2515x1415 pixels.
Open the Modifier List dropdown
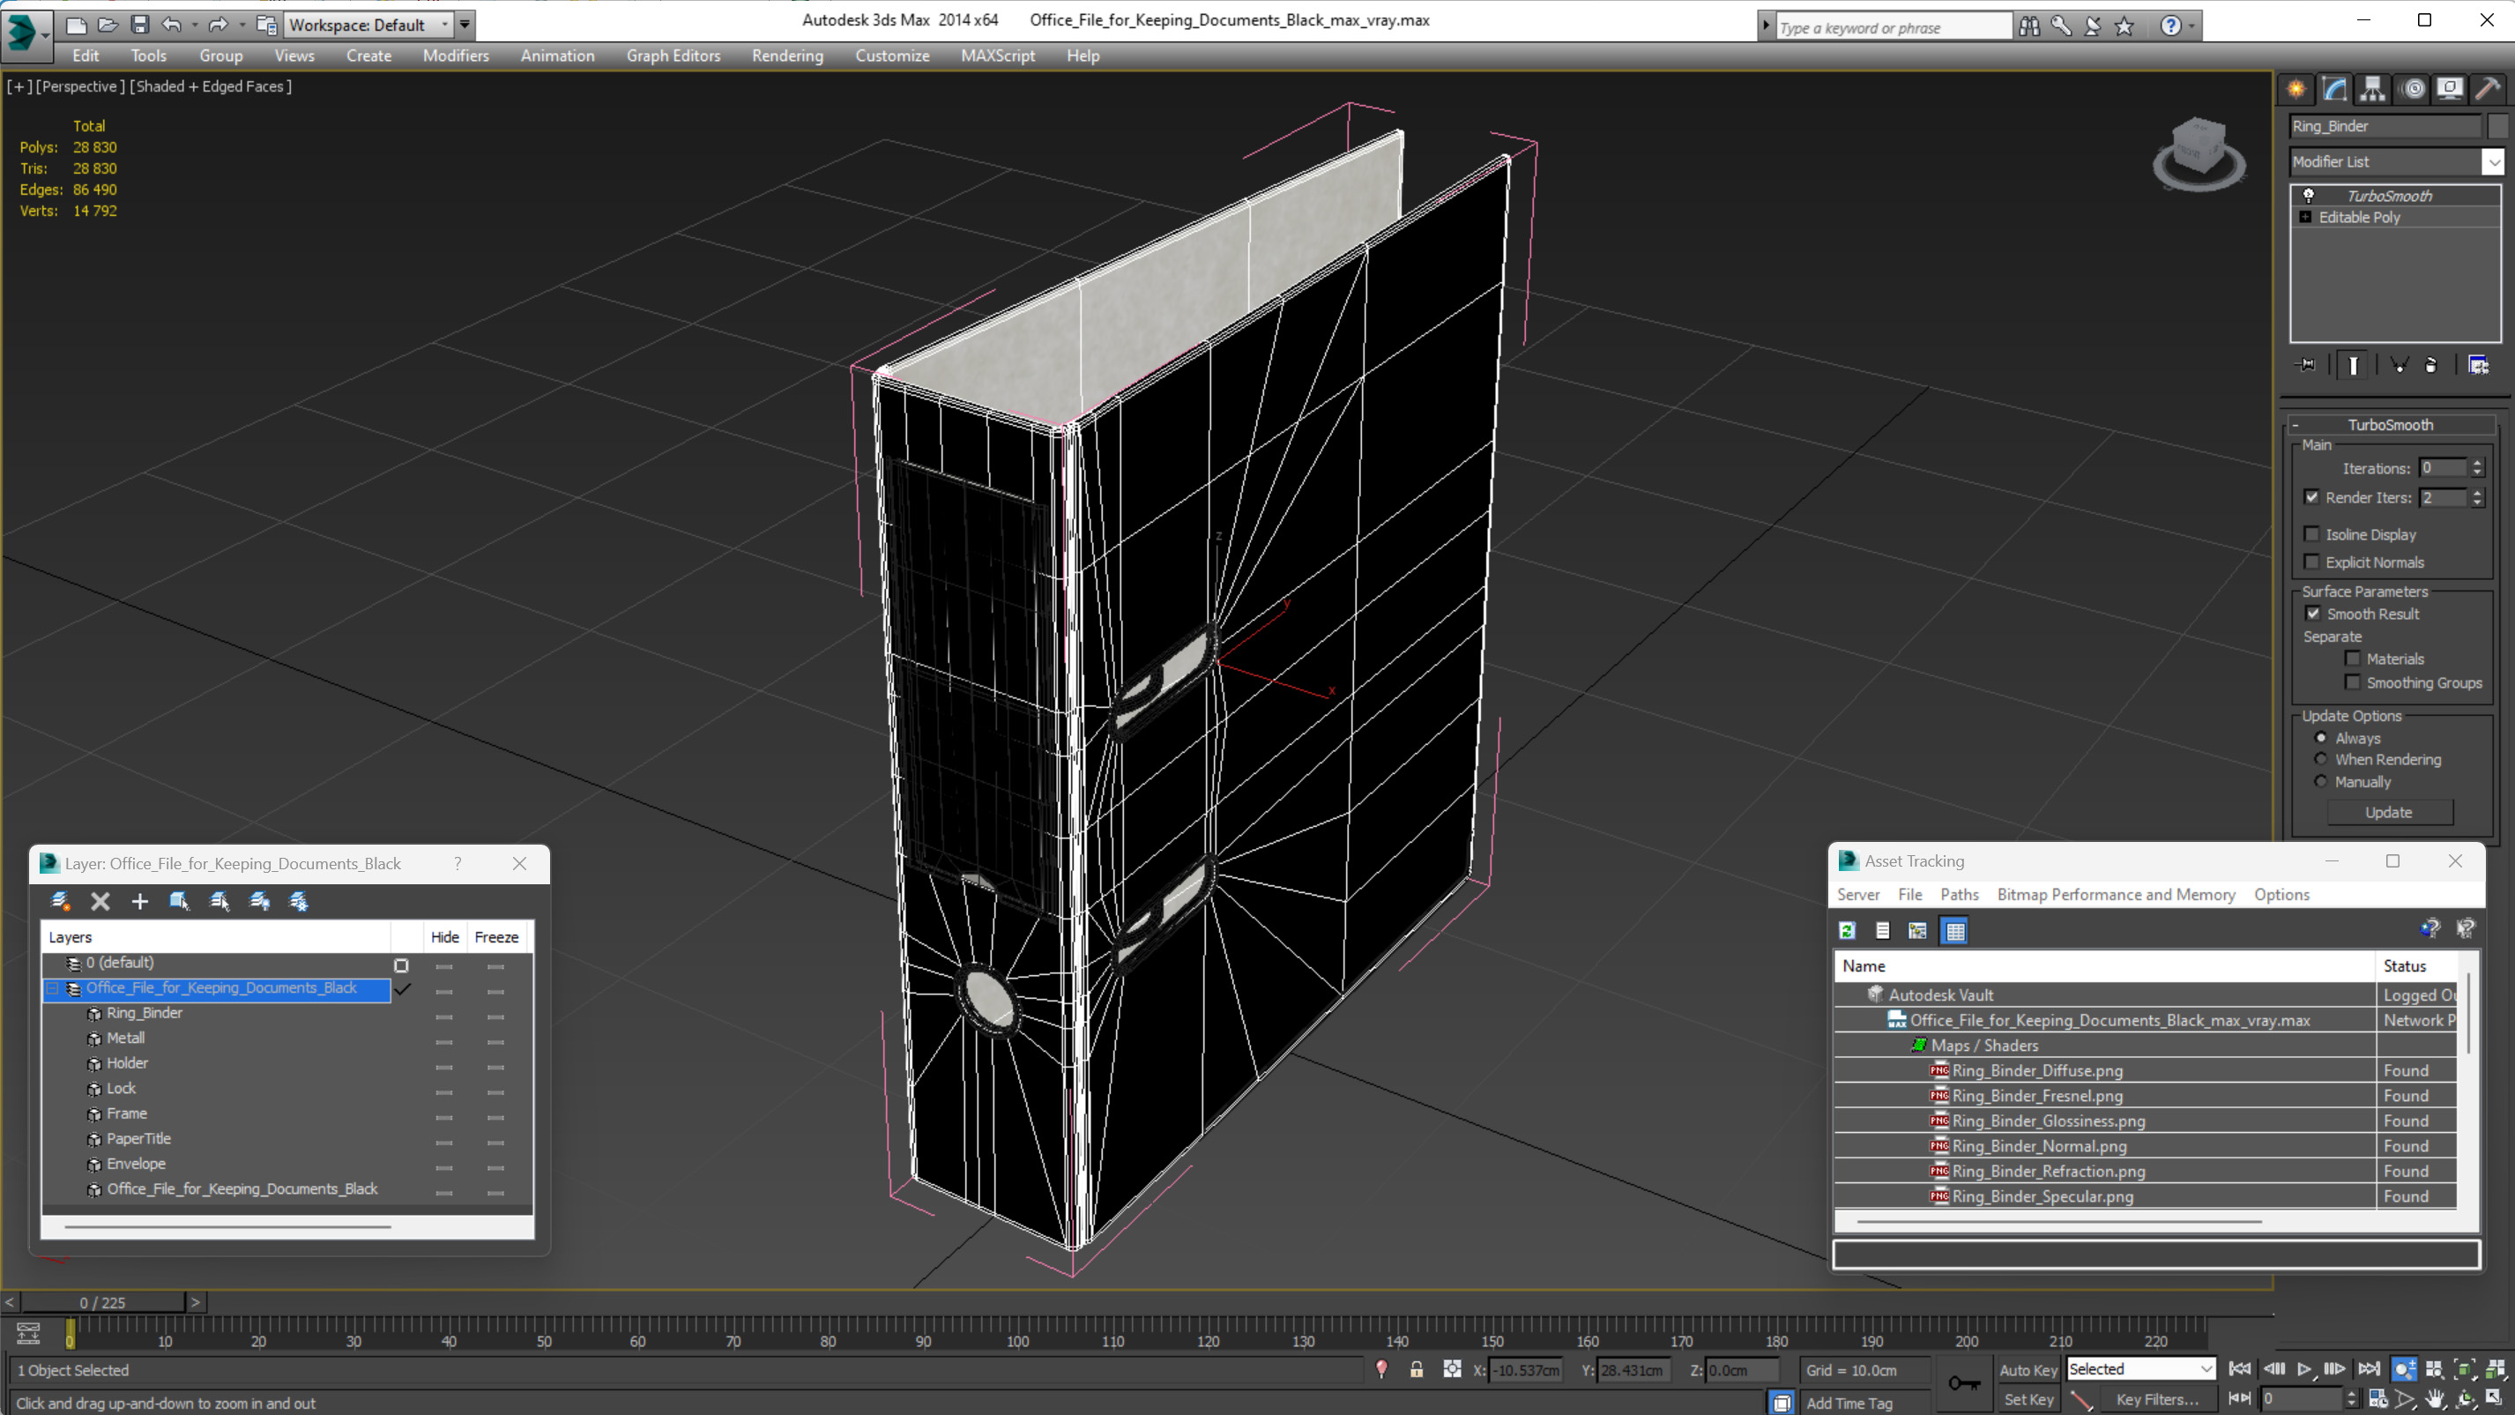tap(2493, 162)
